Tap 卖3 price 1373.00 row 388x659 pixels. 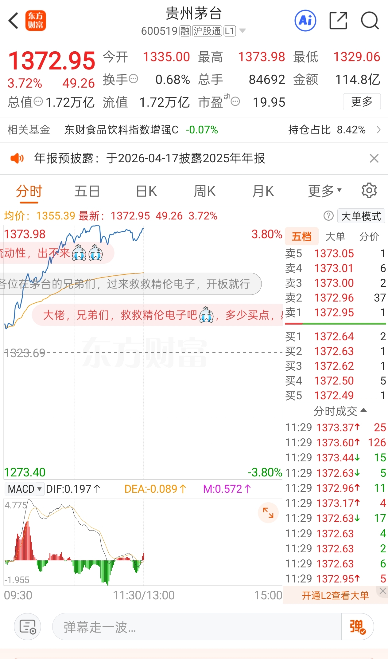pos(335,283)
